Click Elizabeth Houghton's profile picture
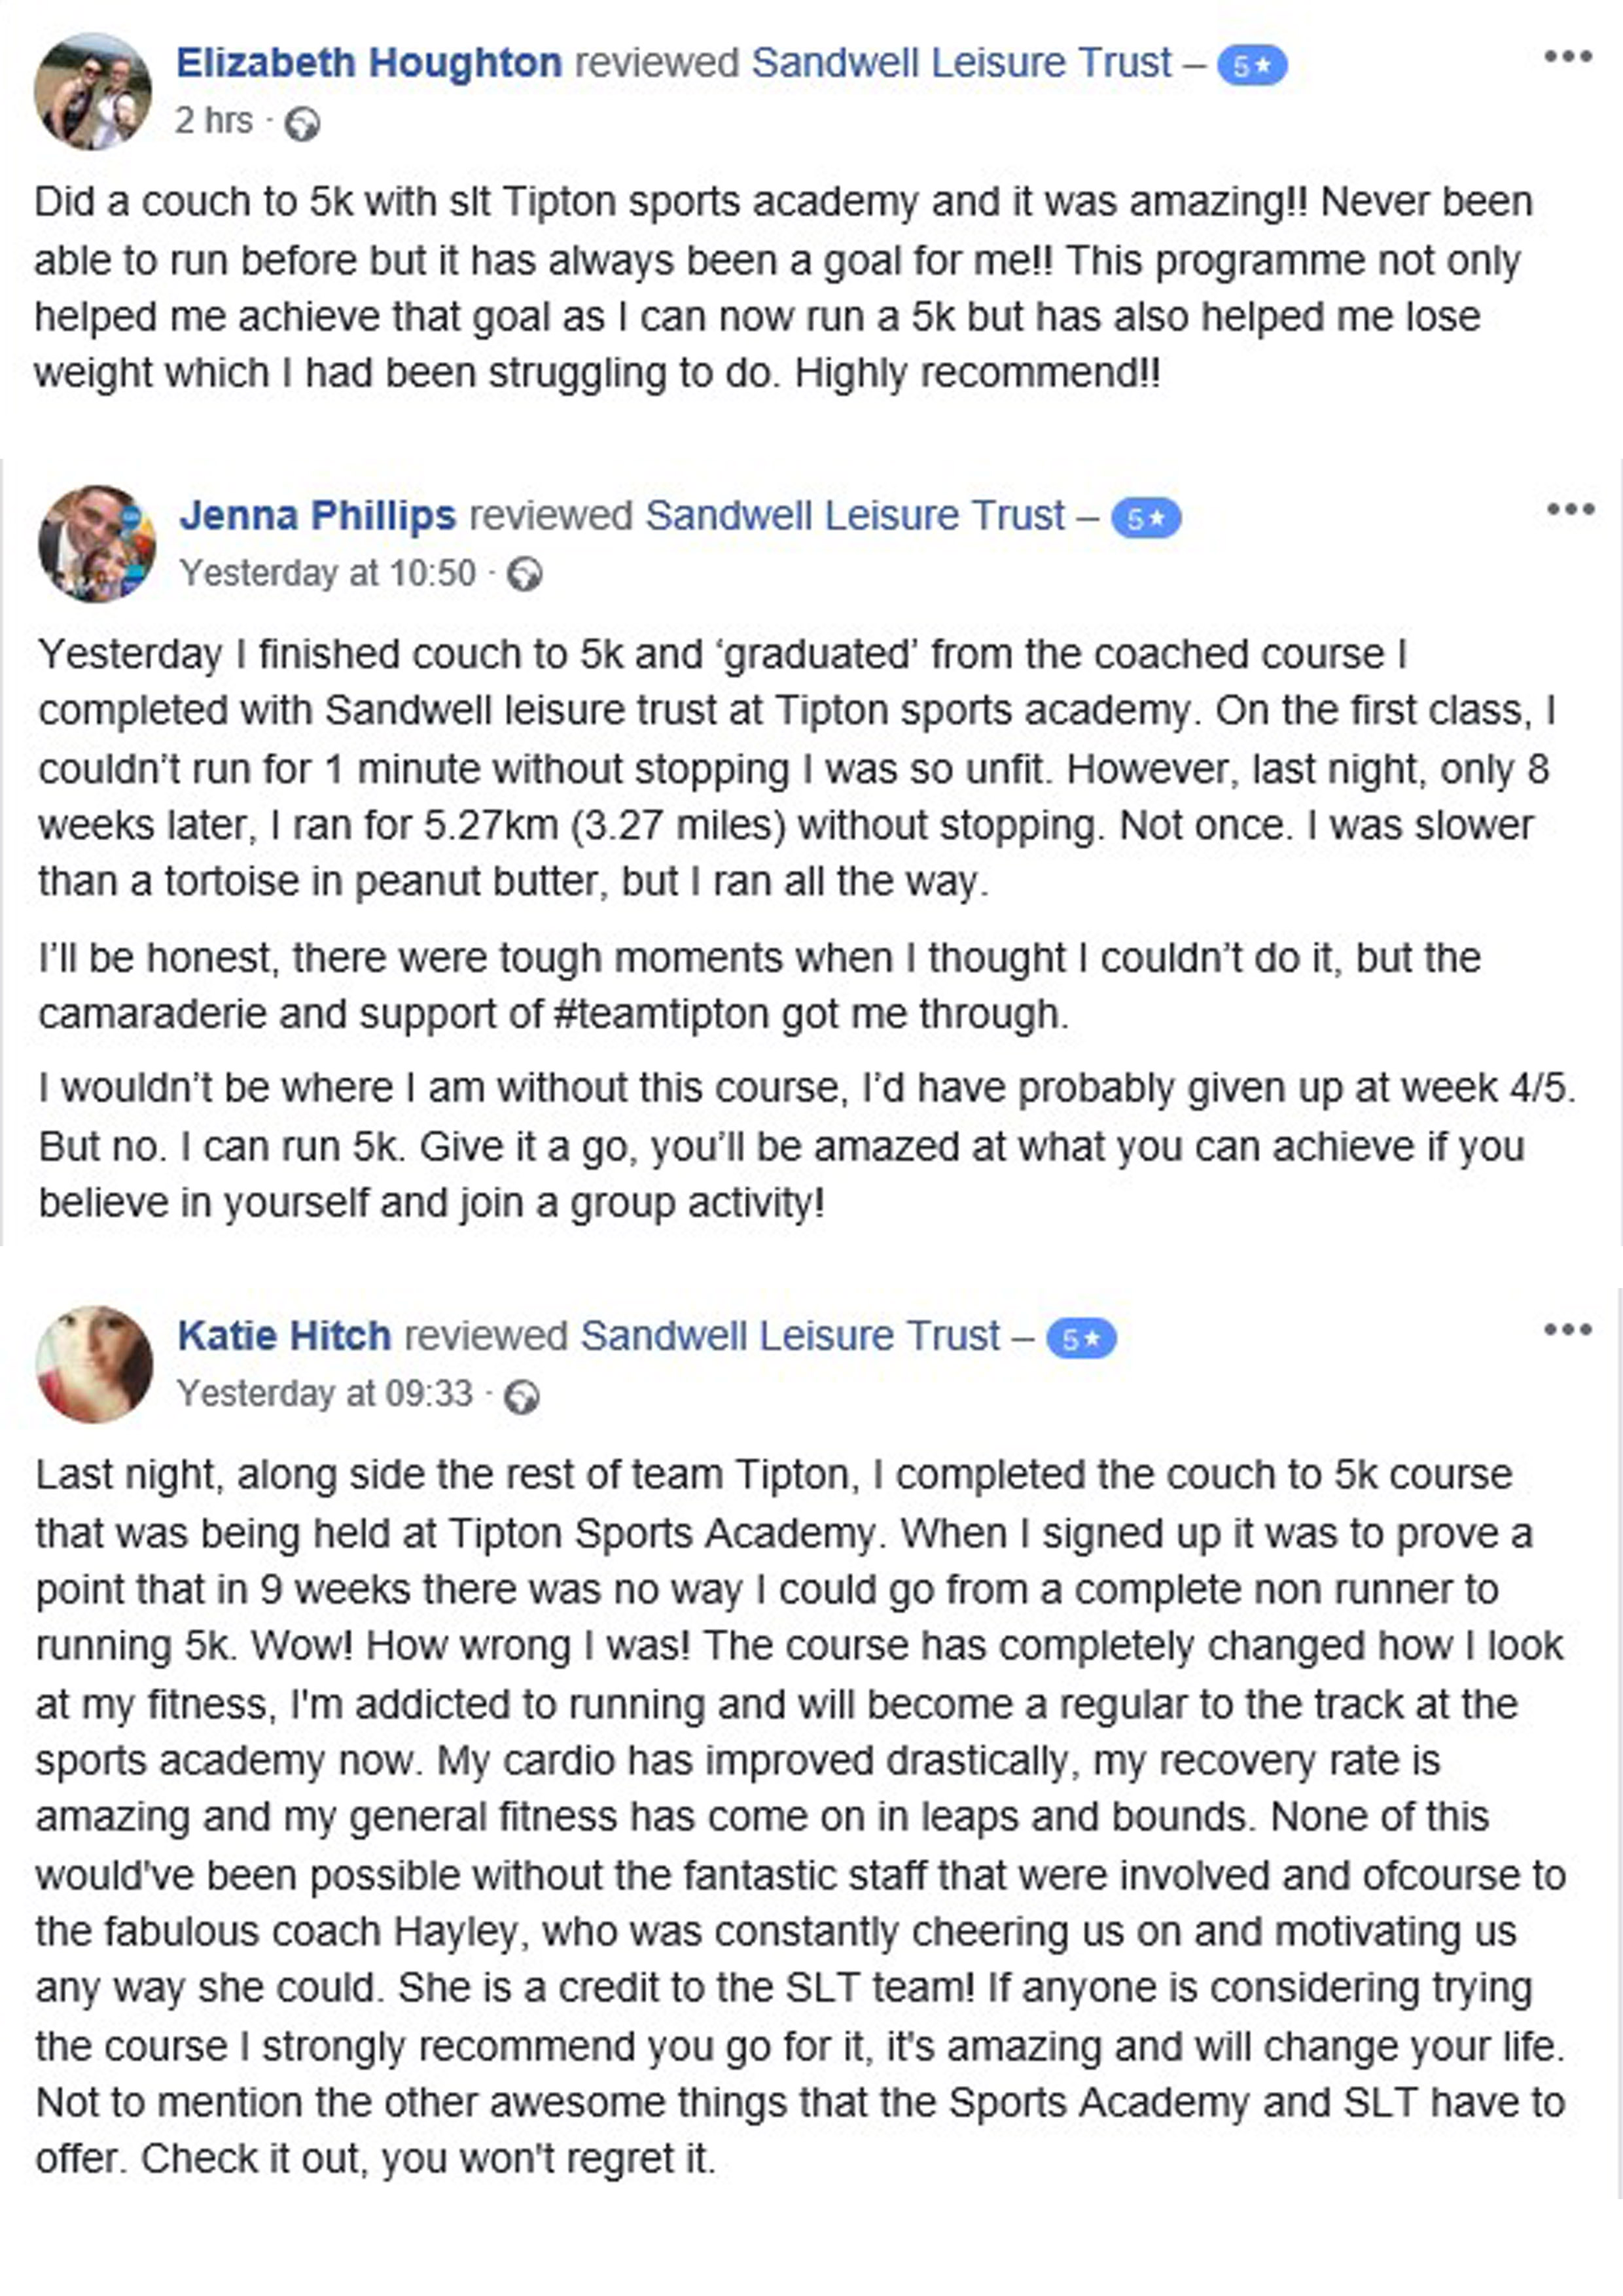 click(x=93, y=92)
